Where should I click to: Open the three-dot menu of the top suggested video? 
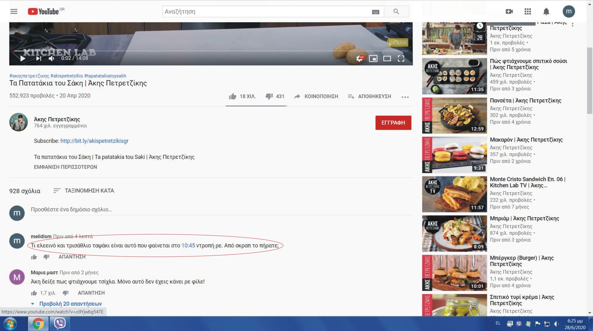(572, 25)
